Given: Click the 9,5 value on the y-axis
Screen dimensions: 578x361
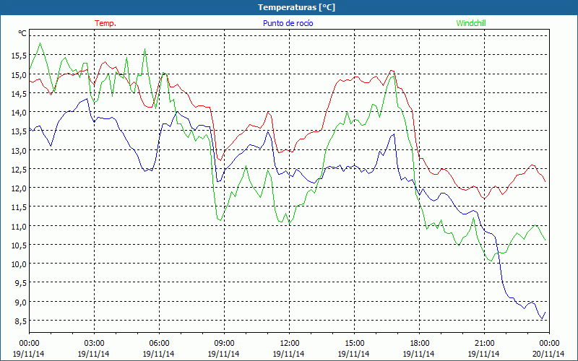Looking at the screenshot, I should [20, 283].
